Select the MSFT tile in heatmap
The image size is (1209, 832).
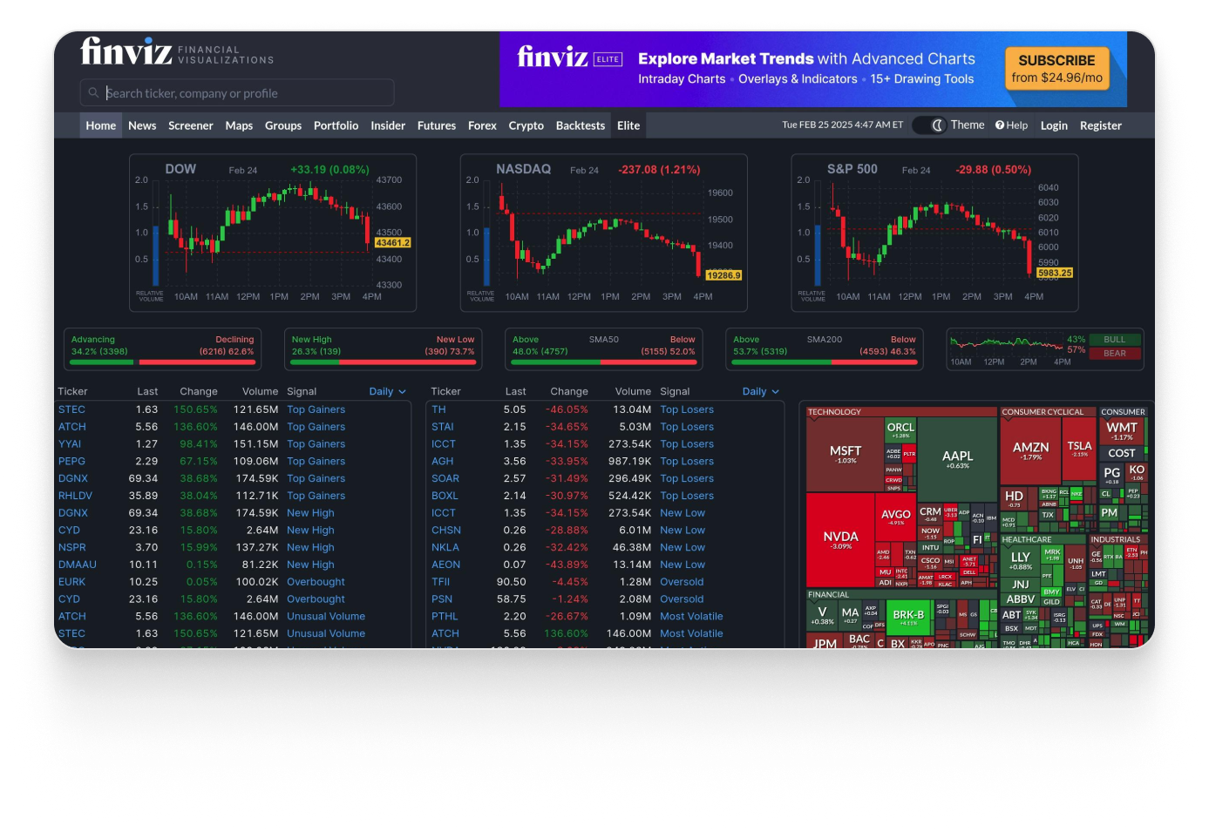point(846,453)
